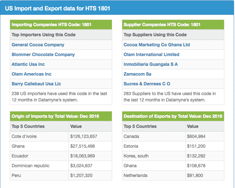Click Top Suppliers Using this Code heading
The width and height of the screenshot is (235, 188).
pos(173,35)
